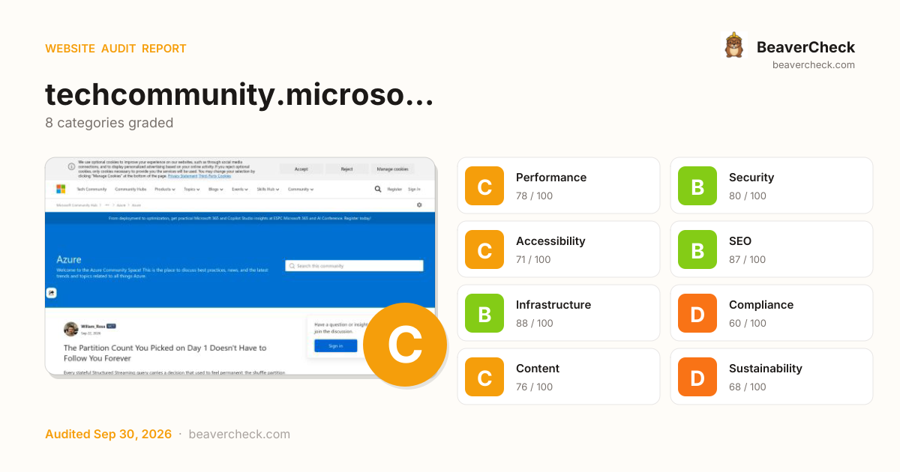
Task: Click the cookie notice info icon
Action: click(71, 166)
